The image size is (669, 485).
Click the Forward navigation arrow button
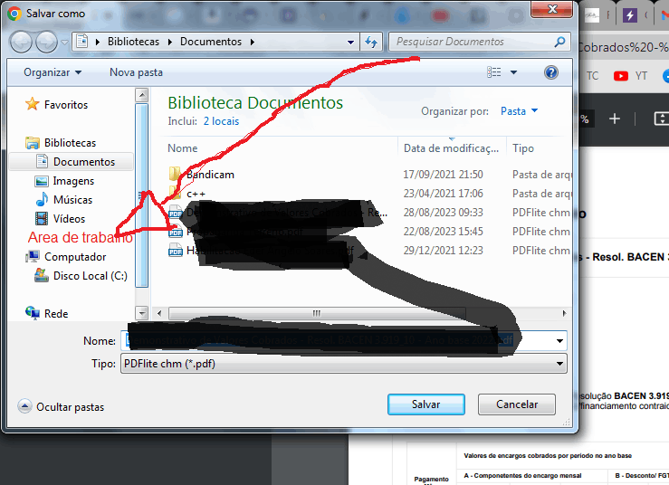point(46,42)
